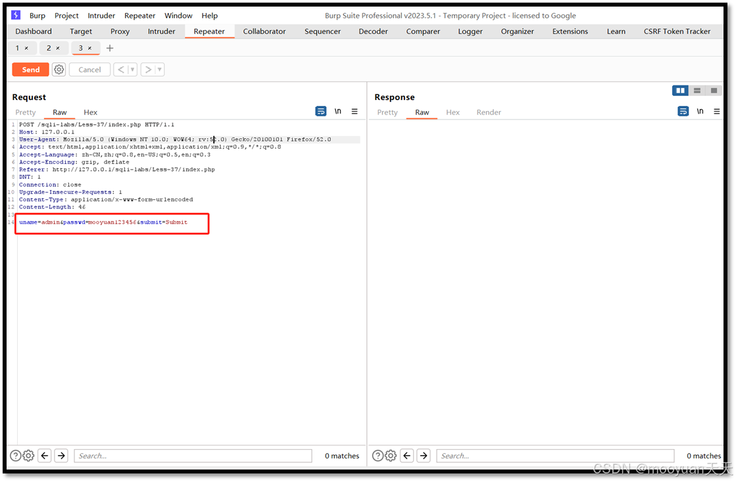Close Repeater tab 2

58,48
